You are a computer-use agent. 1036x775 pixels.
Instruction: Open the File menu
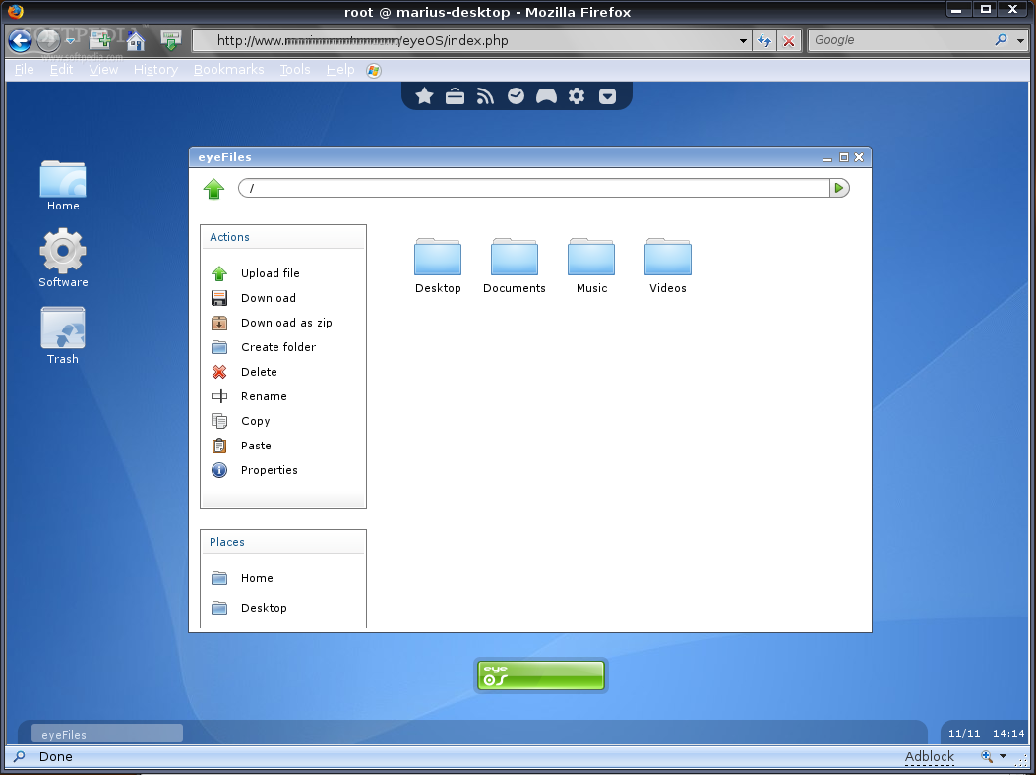pos(25,70)
